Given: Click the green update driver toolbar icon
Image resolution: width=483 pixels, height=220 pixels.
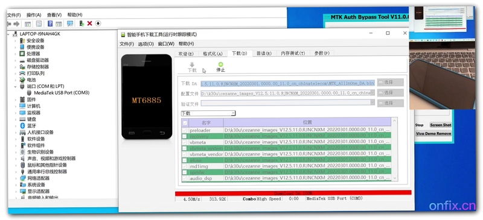Looking at the screenshot, I should point(82,24).
